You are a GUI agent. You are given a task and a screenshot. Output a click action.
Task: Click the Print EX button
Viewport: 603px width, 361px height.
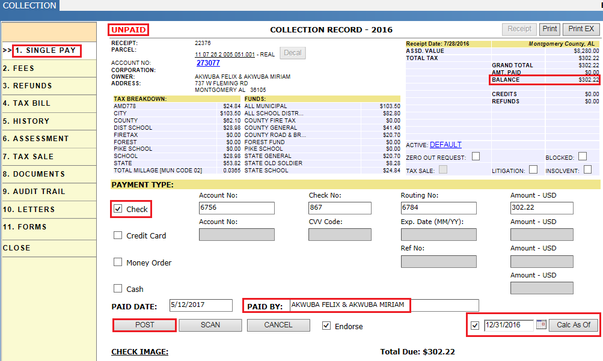click(581, 29)
